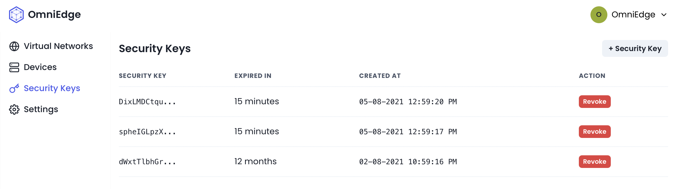Click the OmniEdge cube logo icon
The height and width of the screenshot is (189, 685).
click(x=16, y=14)
